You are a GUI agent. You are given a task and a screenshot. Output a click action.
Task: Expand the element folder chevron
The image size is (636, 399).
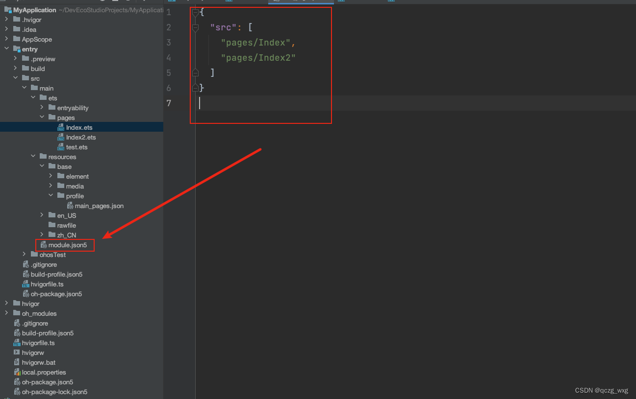[x=51, y=176]
